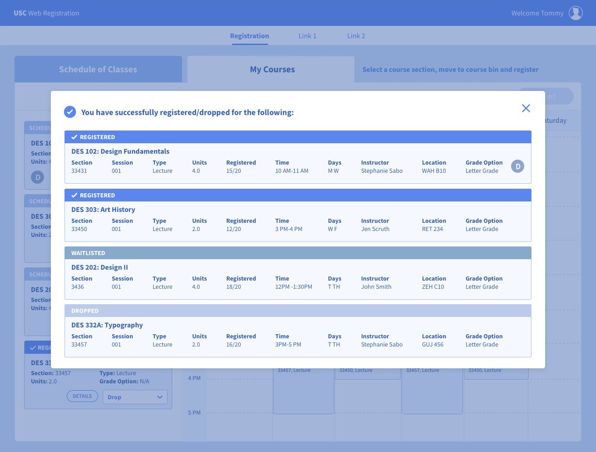
Task: Click the D badge in sidebar course card
Action: (38, 177)
